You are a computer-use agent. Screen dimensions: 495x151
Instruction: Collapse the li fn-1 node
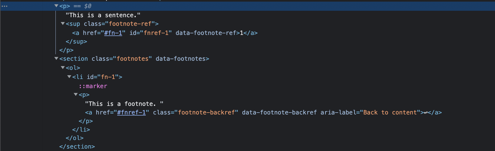tap(69, 77)
